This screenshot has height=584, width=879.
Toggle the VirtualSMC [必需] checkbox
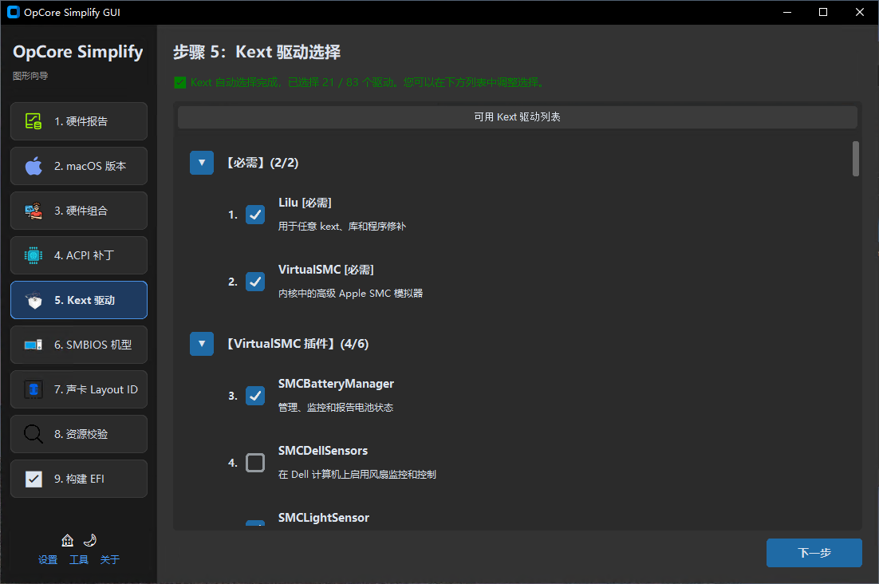255,282
